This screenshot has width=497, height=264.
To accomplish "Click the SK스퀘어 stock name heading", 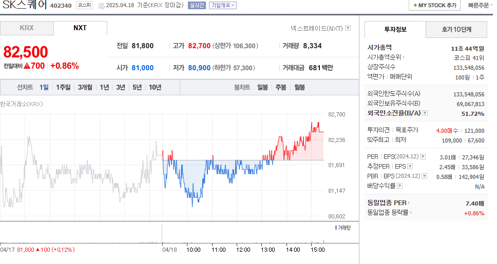I will coord(25,5).
